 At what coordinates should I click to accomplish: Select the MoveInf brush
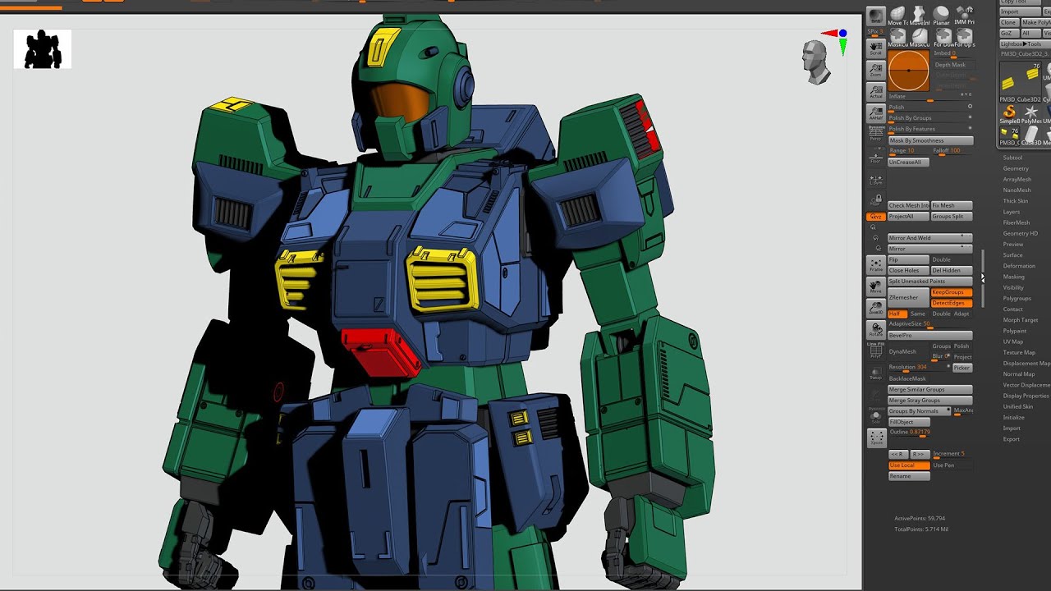(x=920, y=16)
